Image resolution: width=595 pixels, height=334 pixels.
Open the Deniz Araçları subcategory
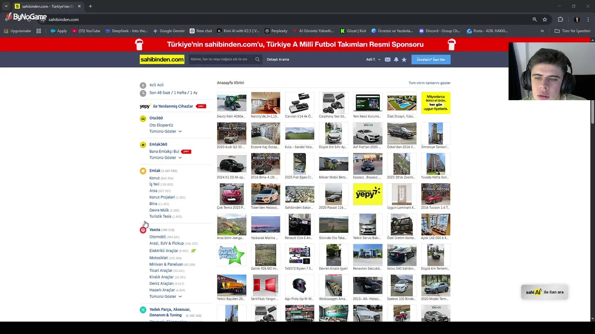[161, 283]
